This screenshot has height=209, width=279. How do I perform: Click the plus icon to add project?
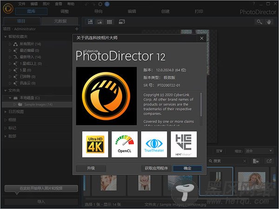click(77, 29)
